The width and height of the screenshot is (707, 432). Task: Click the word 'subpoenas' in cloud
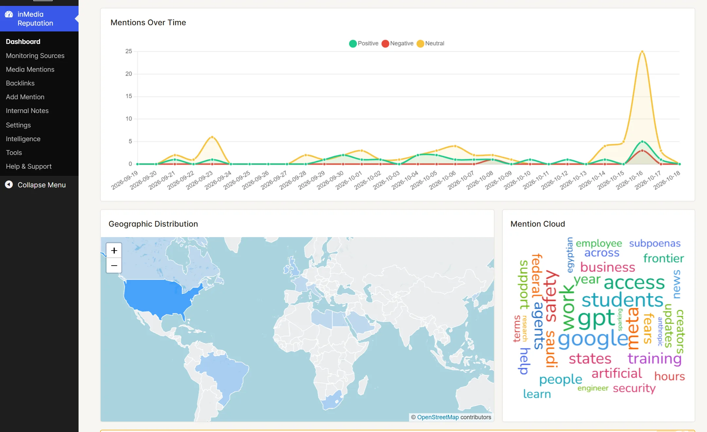click(x=655, y=243)
